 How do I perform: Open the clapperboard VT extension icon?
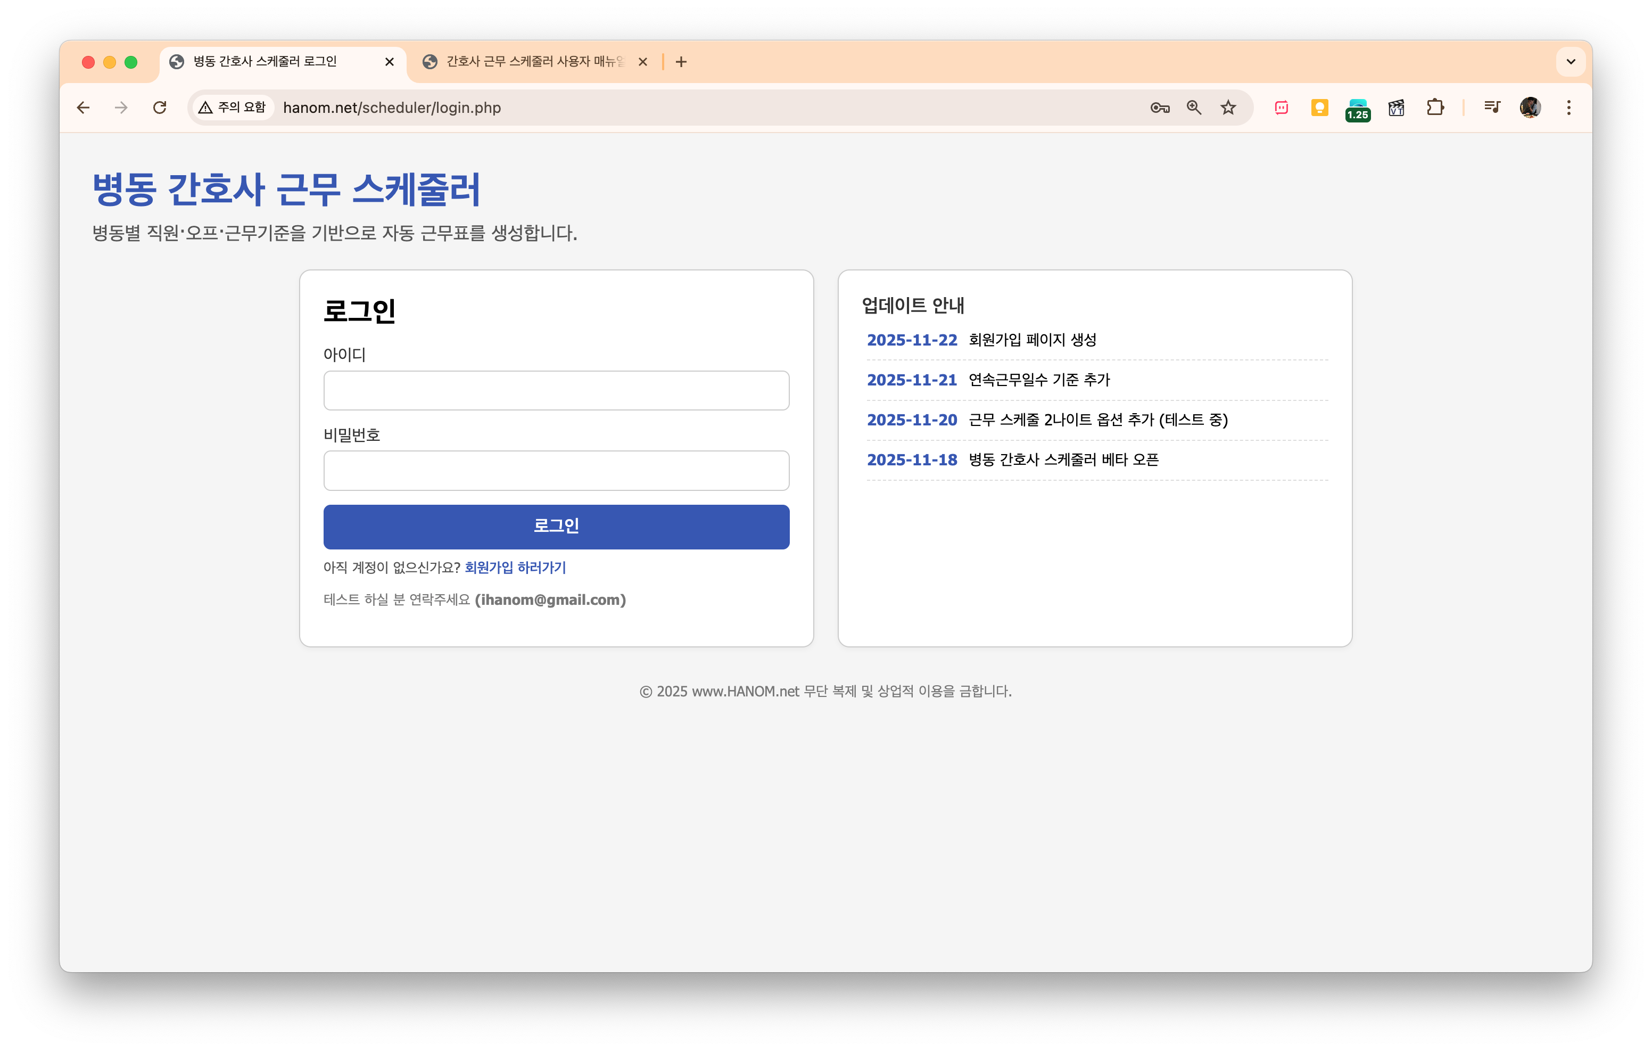pyautogui.click(x=1396, y=108)
